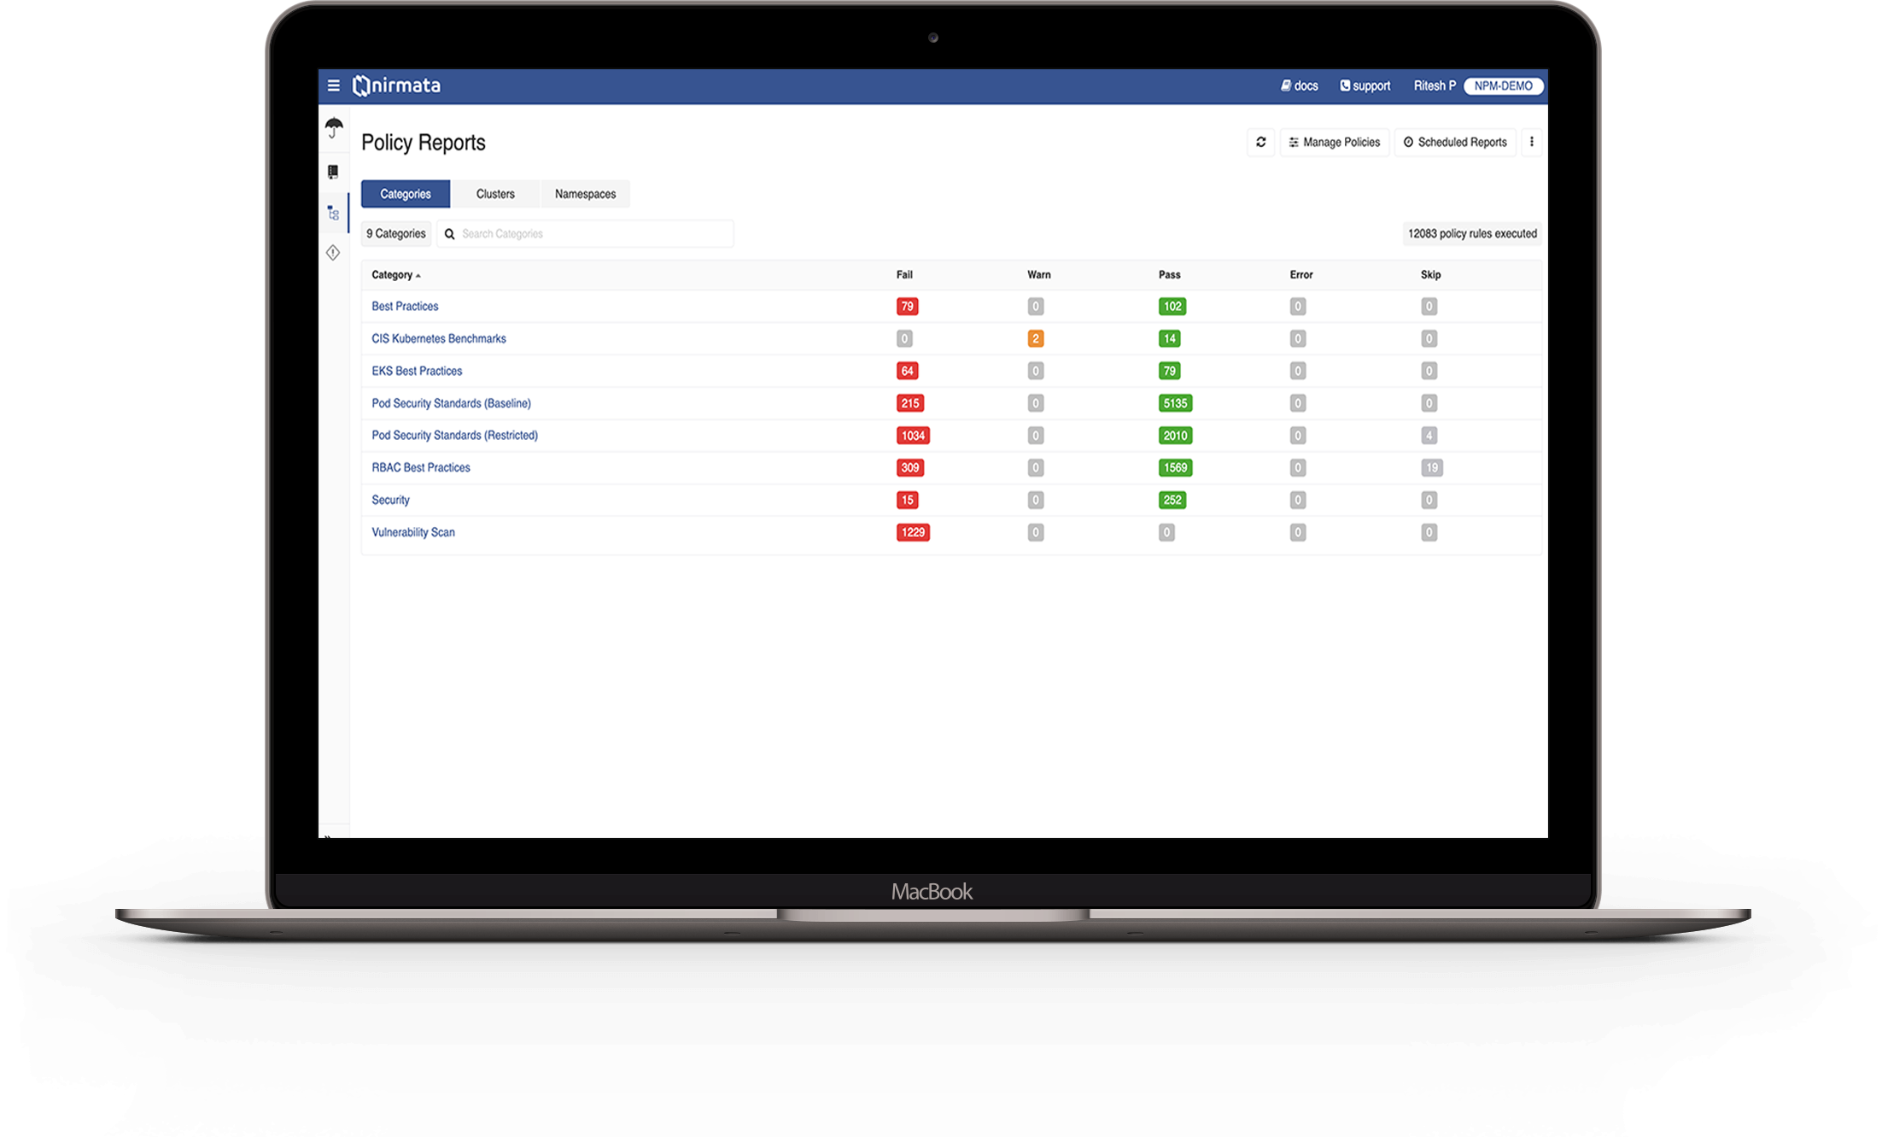This screenshot has height=1137, width=1882.
Task: Click the refresh icon on Policy Reports
Action: (1260, 141)
